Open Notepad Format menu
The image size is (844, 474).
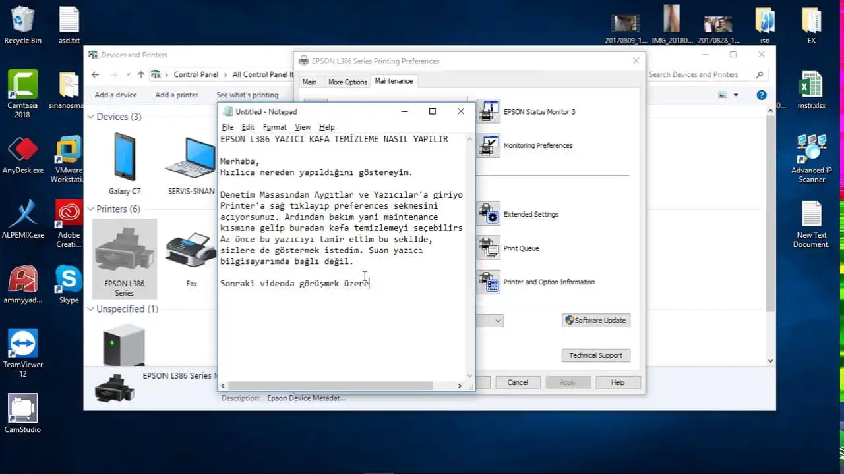point(274,127)
